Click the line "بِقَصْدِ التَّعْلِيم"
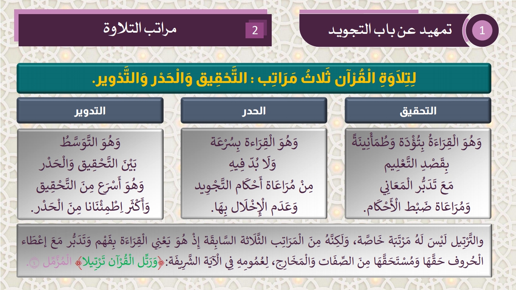516x290 pixels. (418, 164)
